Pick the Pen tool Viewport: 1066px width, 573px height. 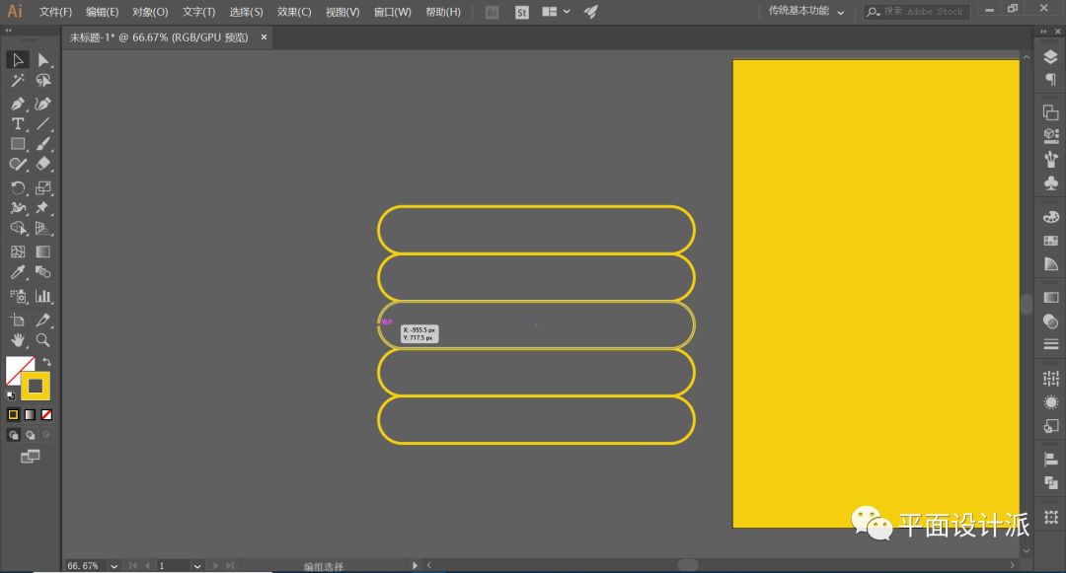coord(18,104)
